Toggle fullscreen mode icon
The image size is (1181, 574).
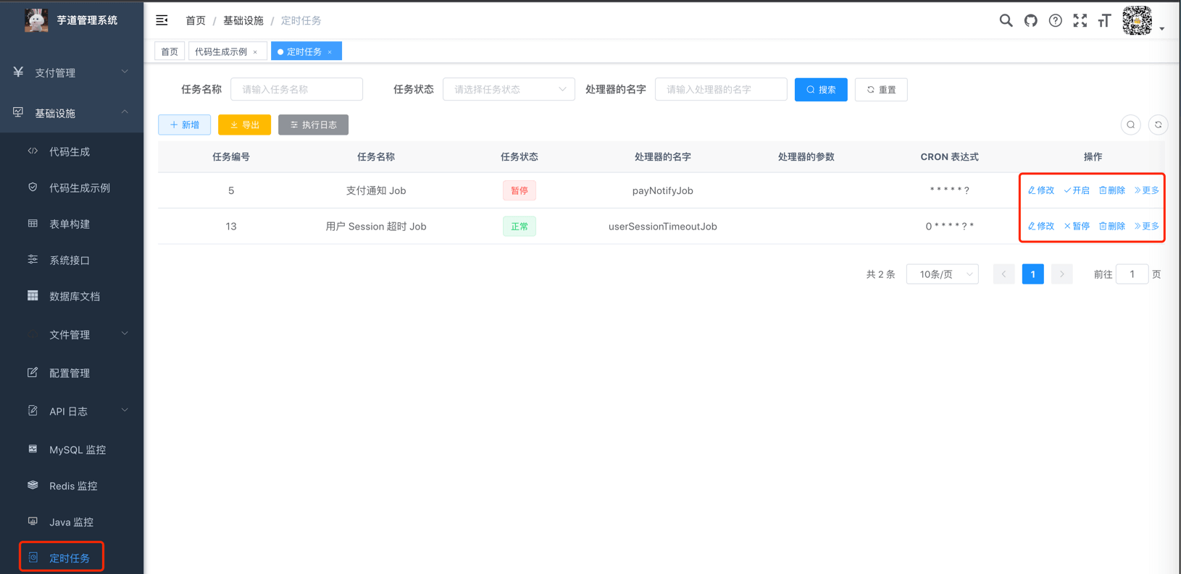point(1080,21)
